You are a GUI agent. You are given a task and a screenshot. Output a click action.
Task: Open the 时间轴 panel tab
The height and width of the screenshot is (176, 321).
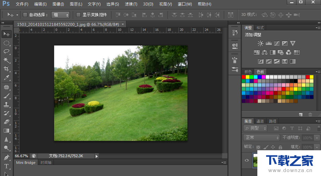point(46,162)
